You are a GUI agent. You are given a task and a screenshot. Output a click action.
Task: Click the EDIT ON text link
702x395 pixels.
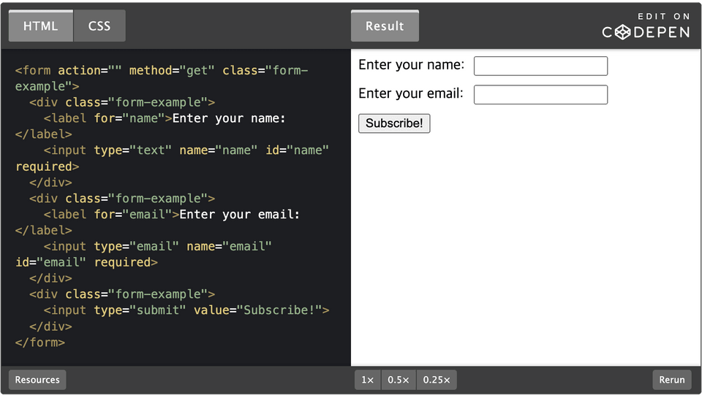pos(664,17)
